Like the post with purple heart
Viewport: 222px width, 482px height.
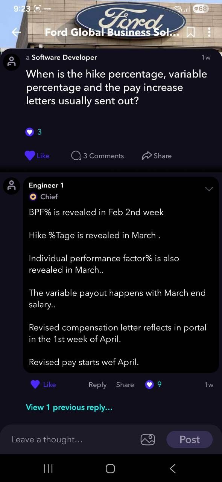click(x=37, y=156)
